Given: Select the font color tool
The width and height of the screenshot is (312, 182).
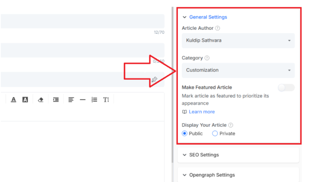Looking at the screenshot, I should pos(13,100).
